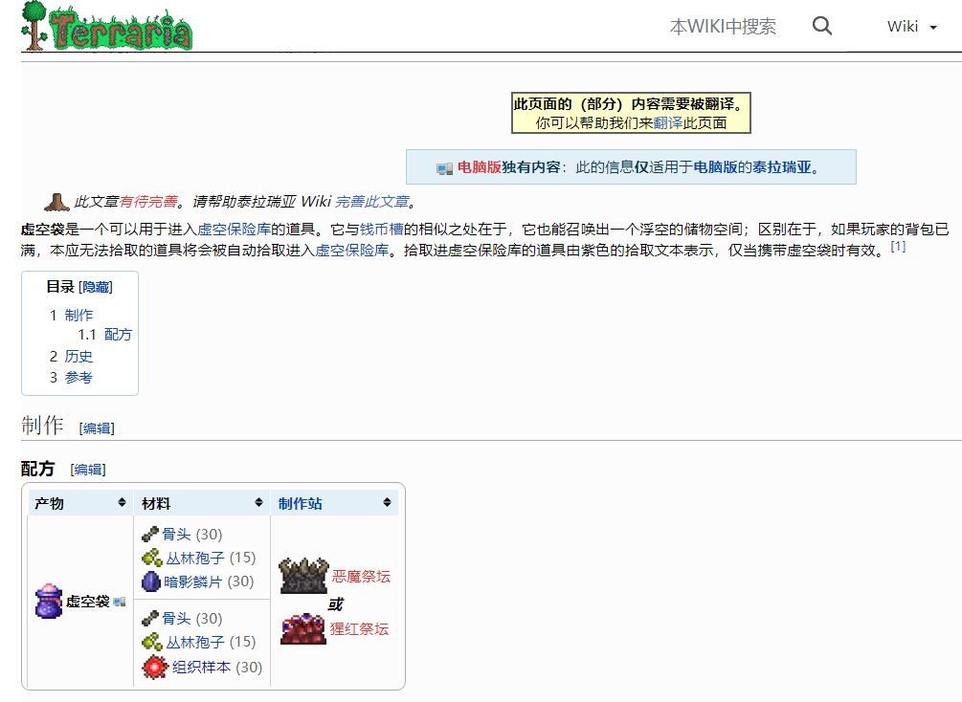The width and height of the screenshot is (962, 702).
Task: Click the 组织样本 tissue sample icon
Action: point(155,667)
